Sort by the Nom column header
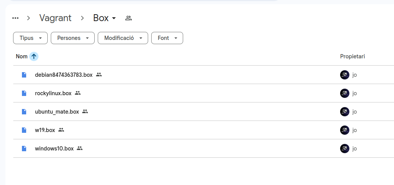This screenshot has width=394, height=185. click(x=22, y=56)
